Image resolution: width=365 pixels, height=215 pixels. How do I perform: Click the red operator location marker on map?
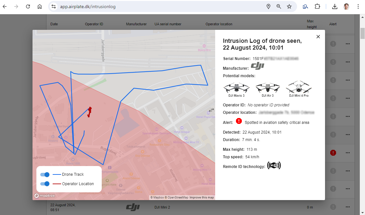pos(89,112)
